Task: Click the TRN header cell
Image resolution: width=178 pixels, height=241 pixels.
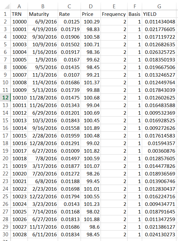Action: [x=19, y=14]
